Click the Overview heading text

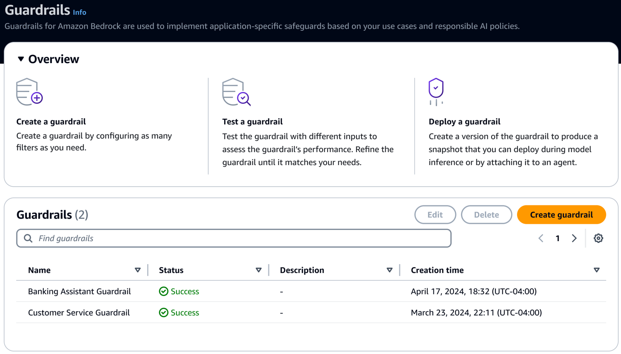pyautogui.click(x=54, y=59)
